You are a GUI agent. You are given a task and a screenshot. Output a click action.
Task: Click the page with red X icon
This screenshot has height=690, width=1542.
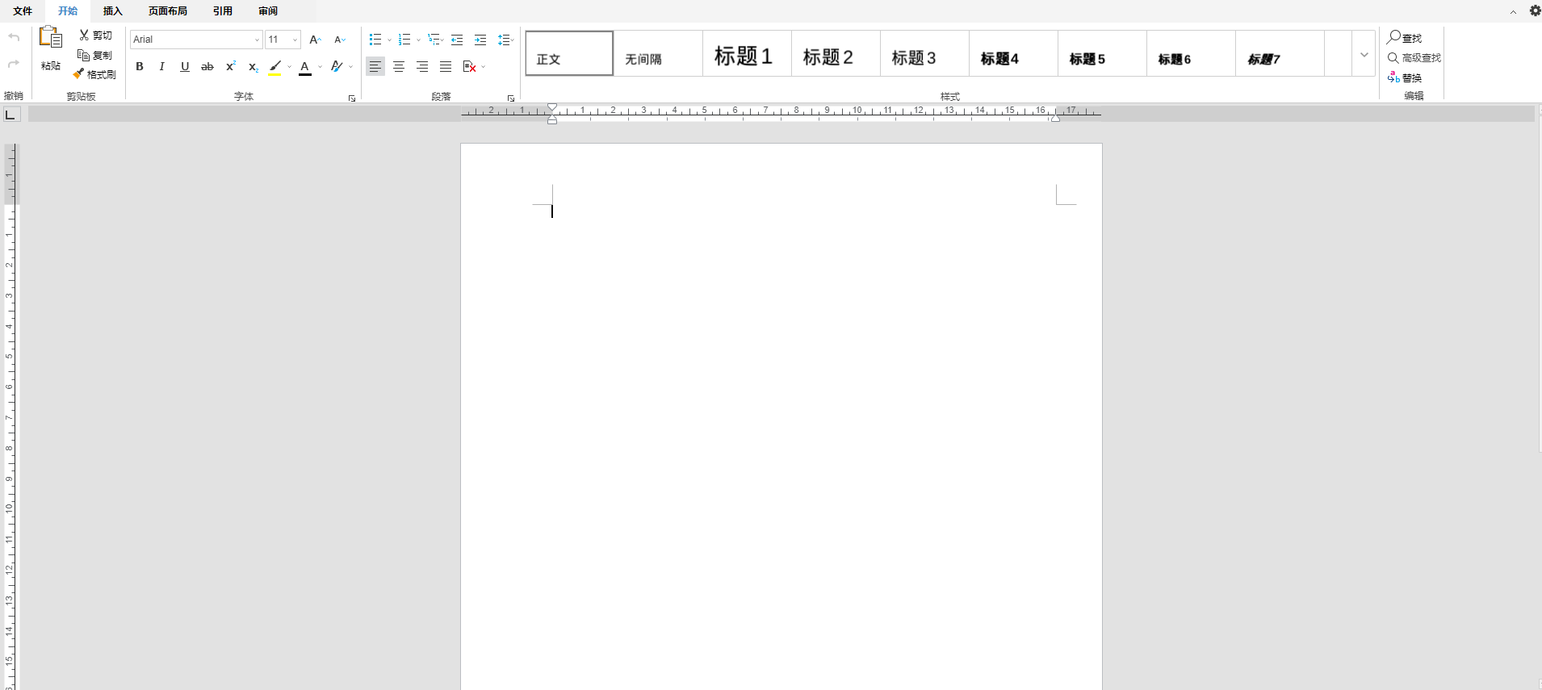pos(469,67)
